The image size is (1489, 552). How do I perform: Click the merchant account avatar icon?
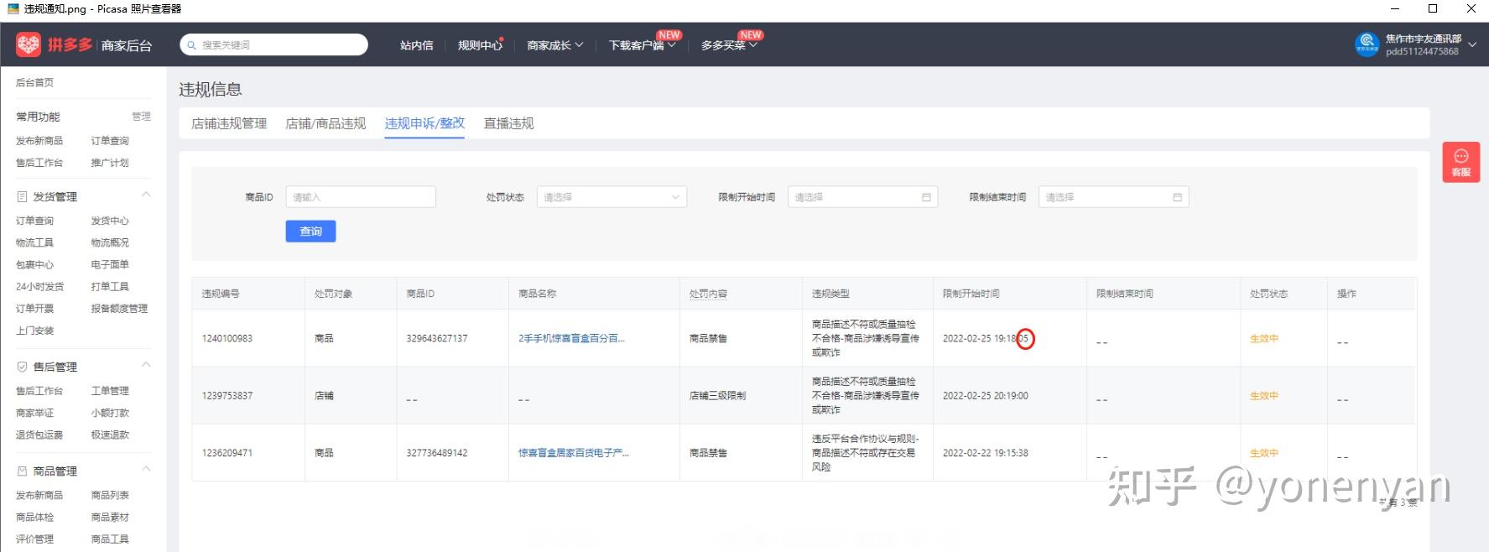click(x=1367, y=44)
